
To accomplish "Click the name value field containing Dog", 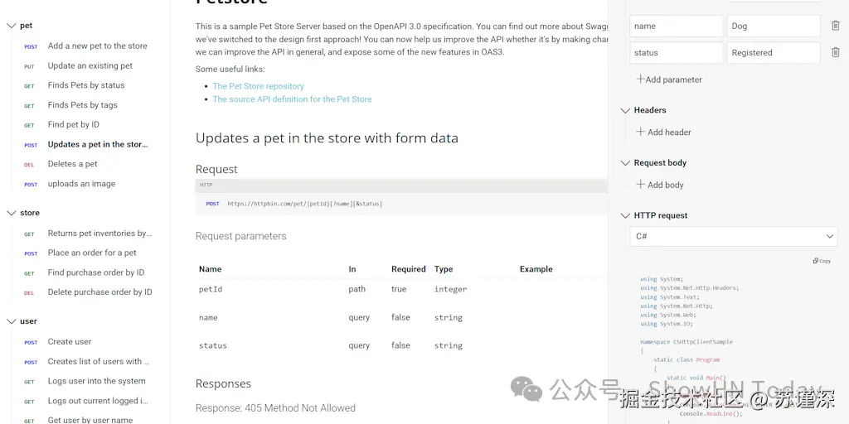I will [773, 26].
